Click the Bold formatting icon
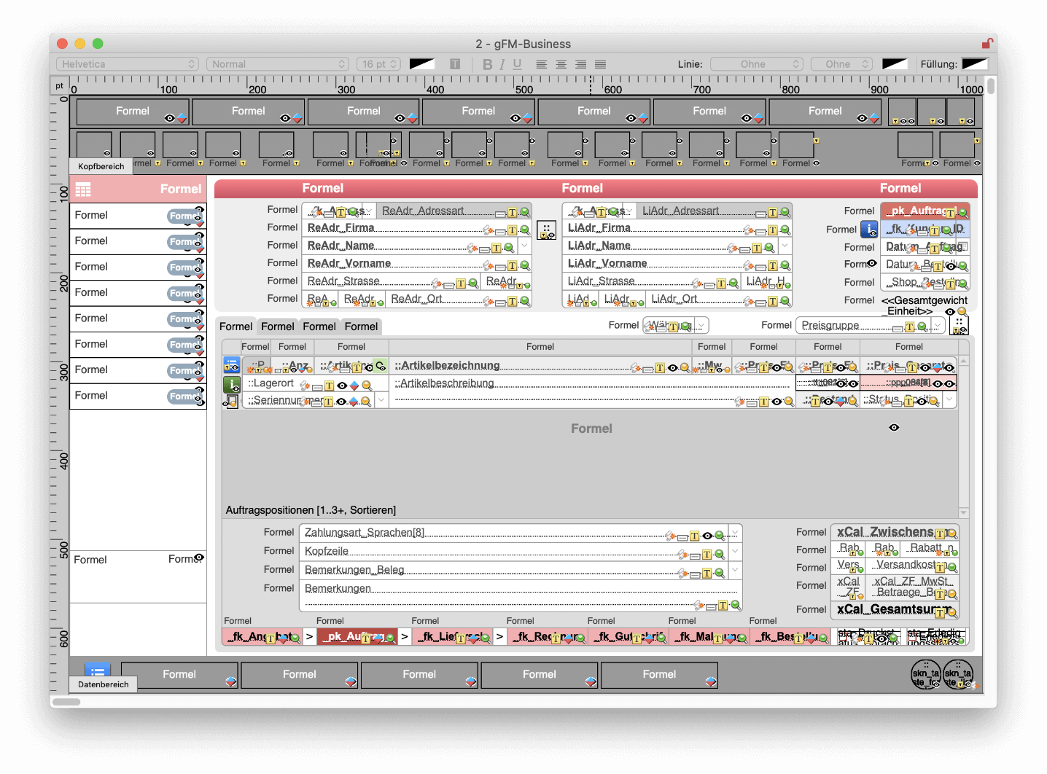The image size is (1047, 774). coord(487,64)
